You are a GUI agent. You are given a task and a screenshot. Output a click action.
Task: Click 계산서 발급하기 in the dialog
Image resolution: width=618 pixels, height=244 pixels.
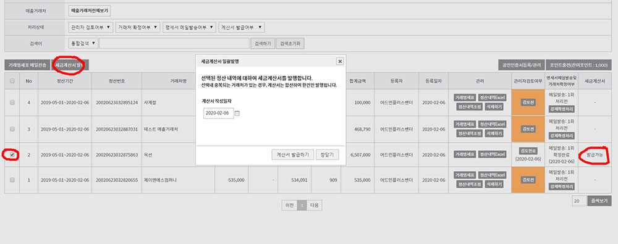tap(292, 155)
